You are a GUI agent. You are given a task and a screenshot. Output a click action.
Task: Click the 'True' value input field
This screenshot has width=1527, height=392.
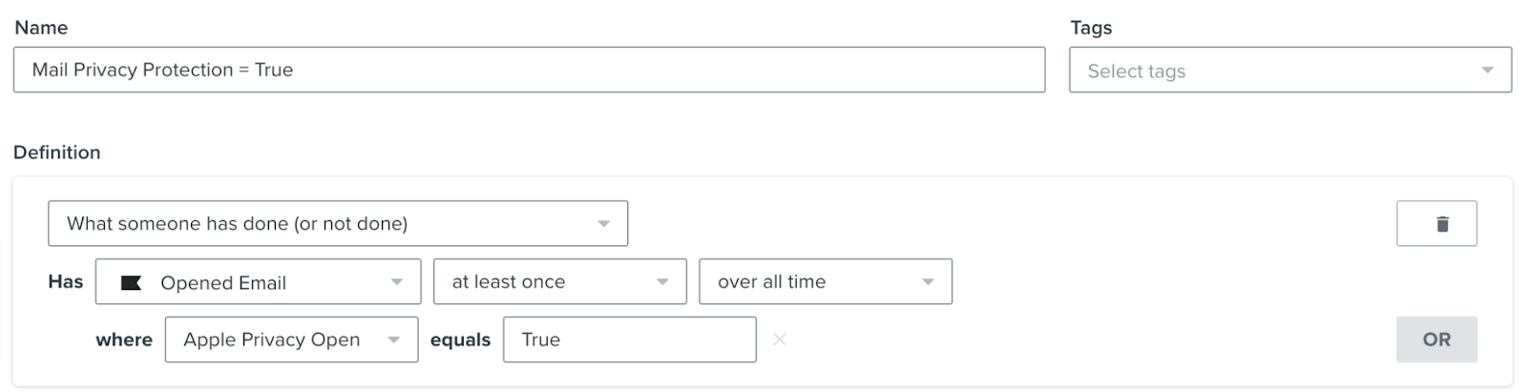(630, 340)
